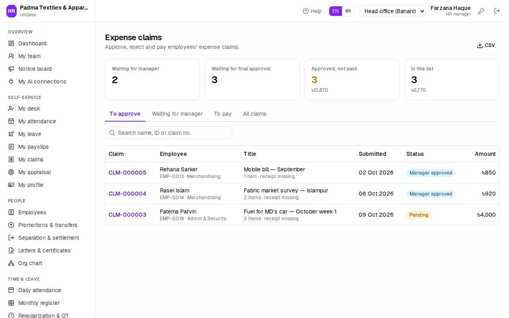Open claim CLM-000004
This screenshot has width=509, height=318.
tap(127, 194)
